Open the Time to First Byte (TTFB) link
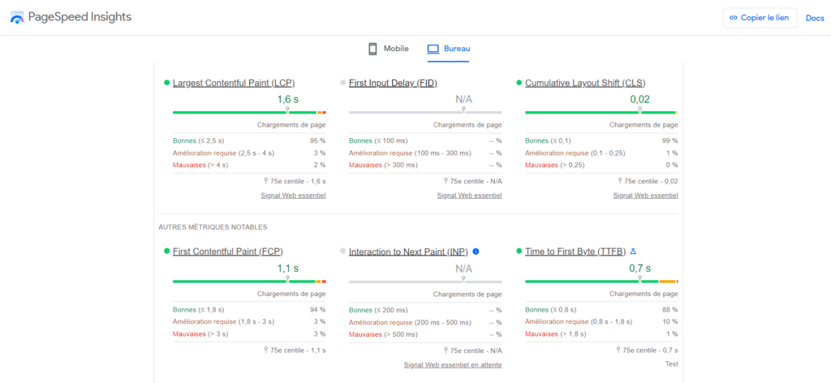This screenshot has width=831, height=383. pyautogui.click(x=575, y=252)
